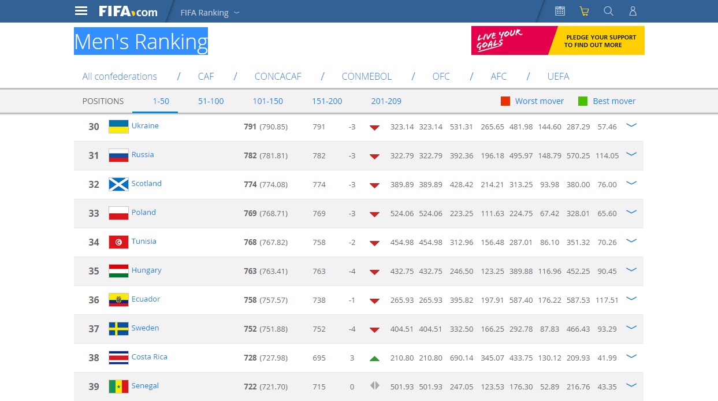Click the Tunisia flag icon
Viewport: 718px width, 401px height.
tap(118, 242)
